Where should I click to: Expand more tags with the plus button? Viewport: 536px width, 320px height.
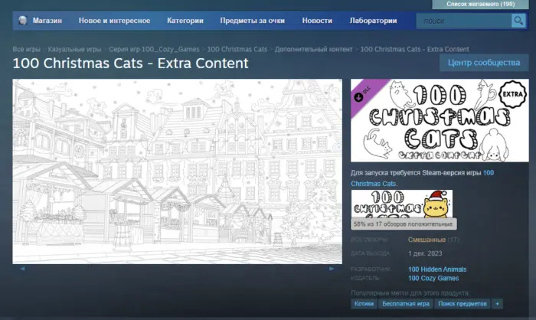[498, 304]
